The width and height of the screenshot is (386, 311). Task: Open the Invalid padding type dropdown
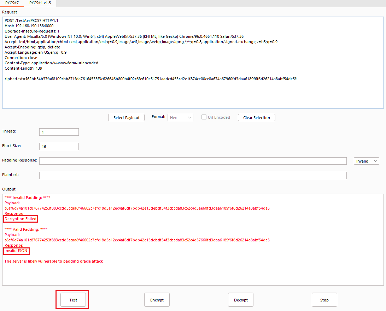(366, 161)
